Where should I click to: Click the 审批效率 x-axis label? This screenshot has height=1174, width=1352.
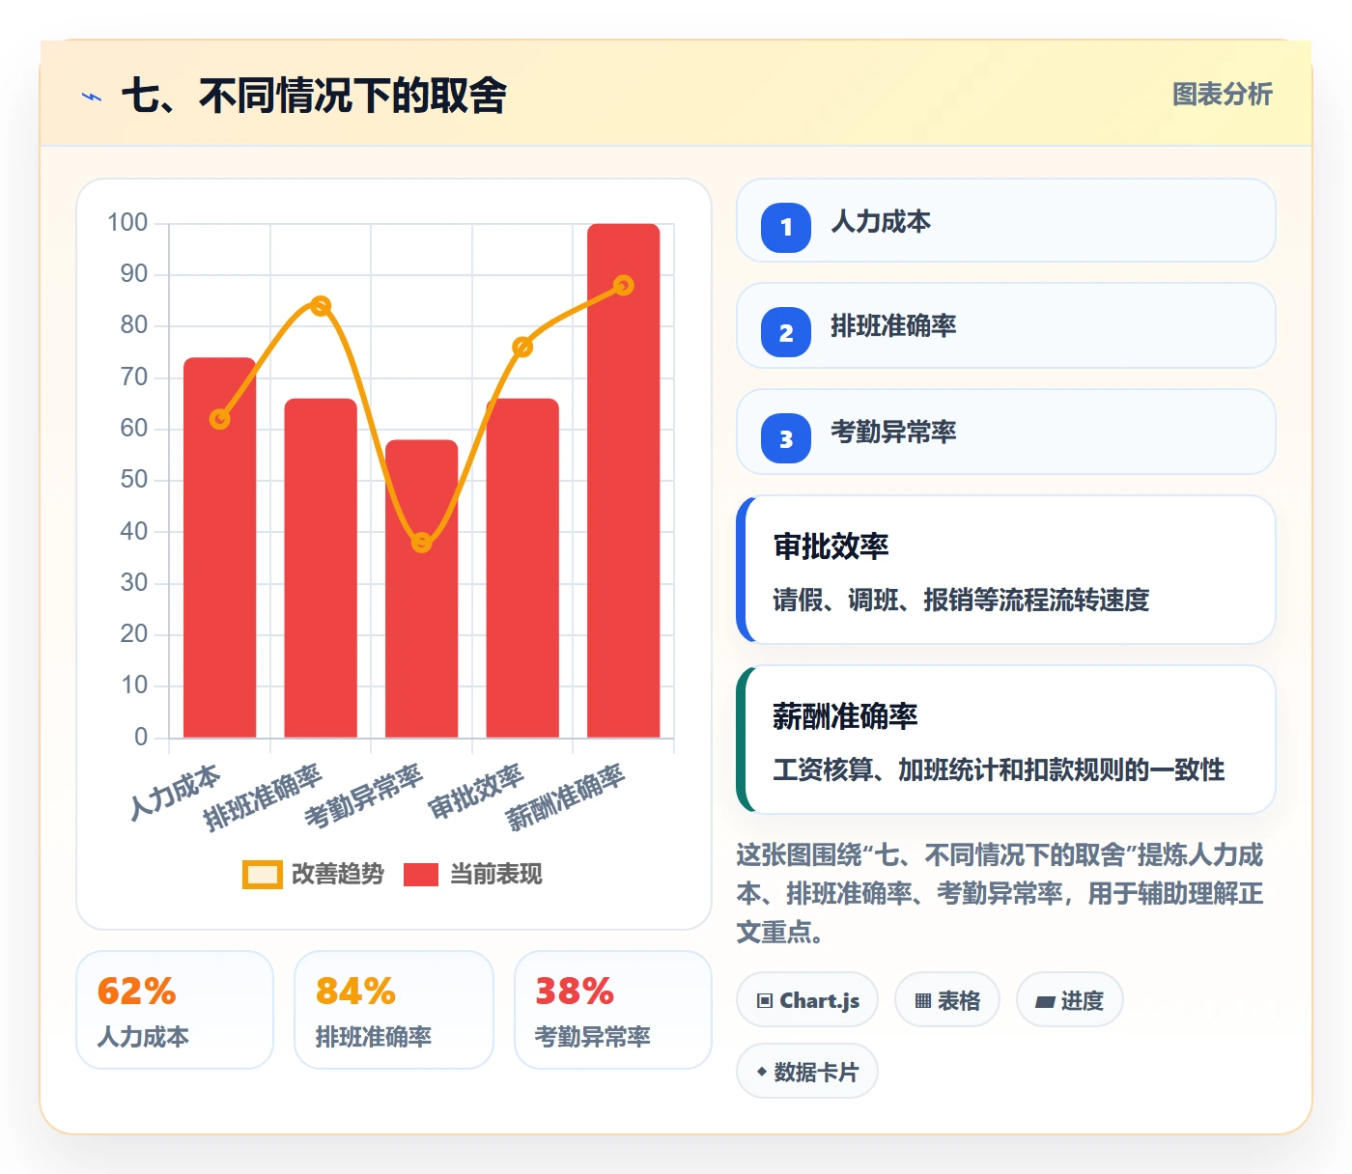(476, 792)
